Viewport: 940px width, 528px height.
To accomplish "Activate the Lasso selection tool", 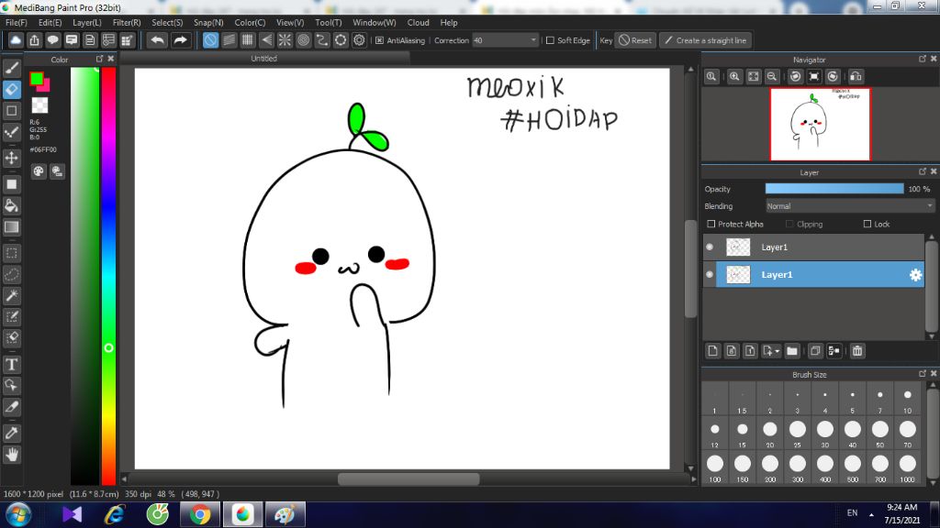I will tap(11, 275).
